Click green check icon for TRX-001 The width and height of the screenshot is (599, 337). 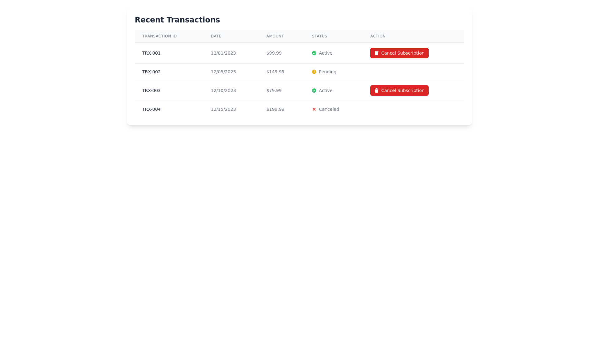(x=314, y=53)
